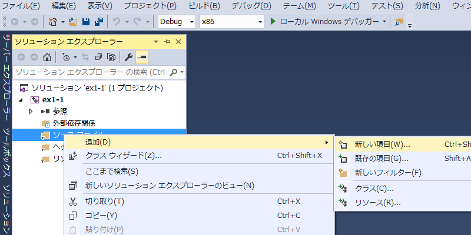Collapse the ex1-1 project node
This screenshot has height=235, width=471.
coord(21,100)
